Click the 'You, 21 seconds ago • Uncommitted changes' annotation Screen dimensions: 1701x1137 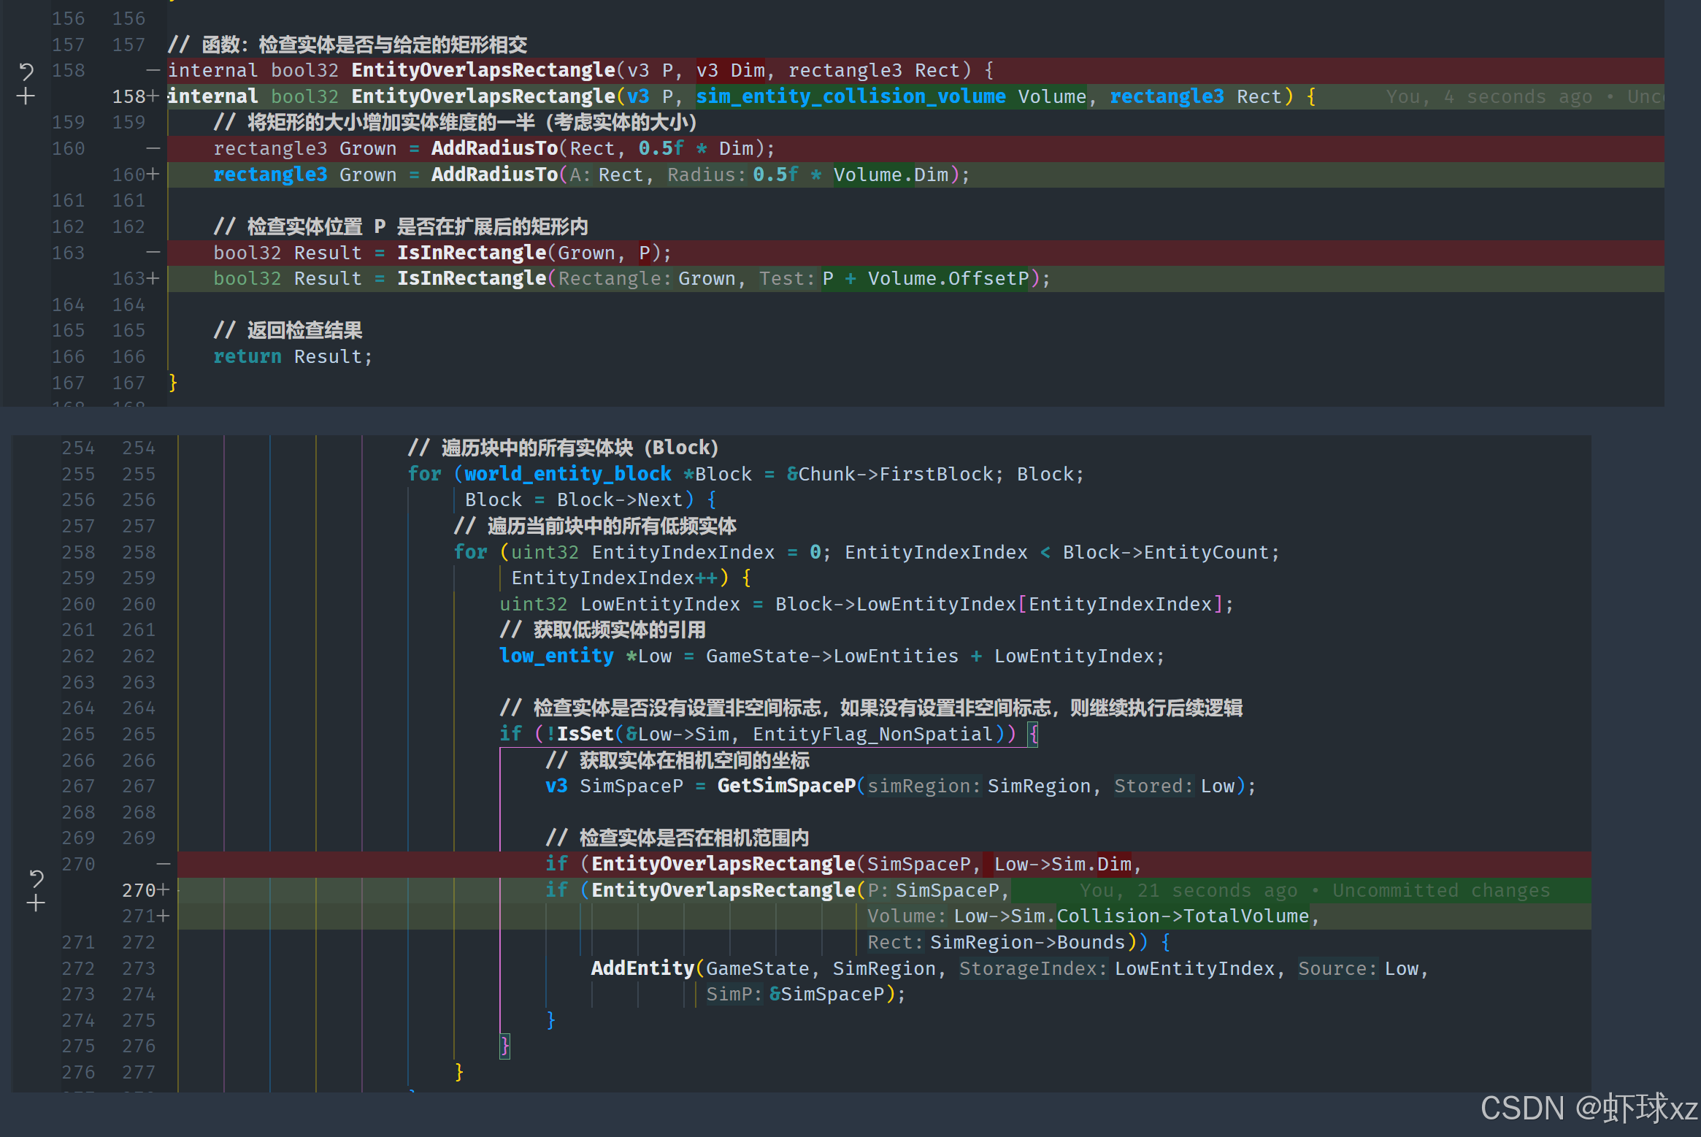tap(1315, 890)
